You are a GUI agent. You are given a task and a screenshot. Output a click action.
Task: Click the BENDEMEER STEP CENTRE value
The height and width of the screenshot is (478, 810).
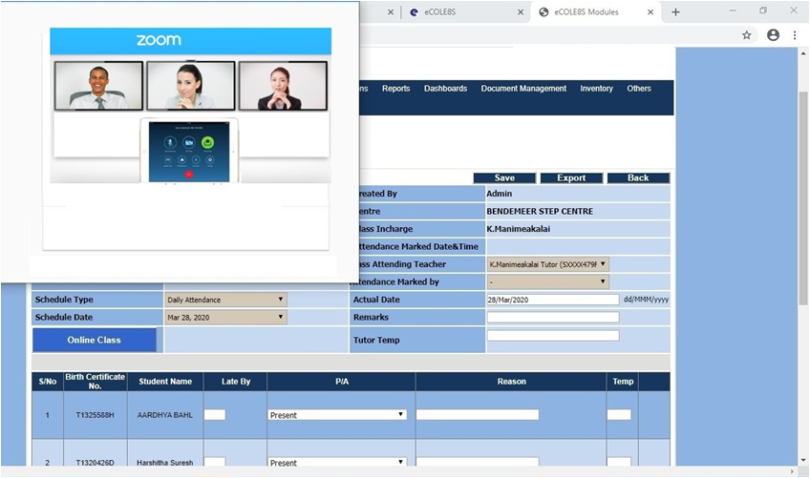[x=540, y=211]
